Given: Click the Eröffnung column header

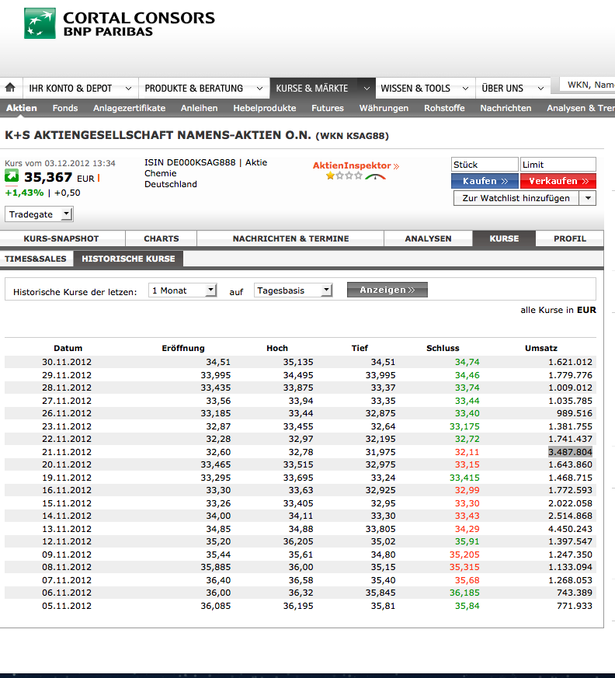Looking at the screenshot, I should coord(183,348).
